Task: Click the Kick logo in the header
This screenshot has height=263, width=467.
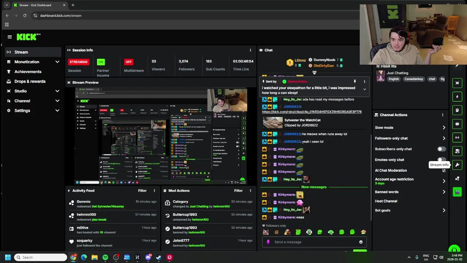Action: 28,37
